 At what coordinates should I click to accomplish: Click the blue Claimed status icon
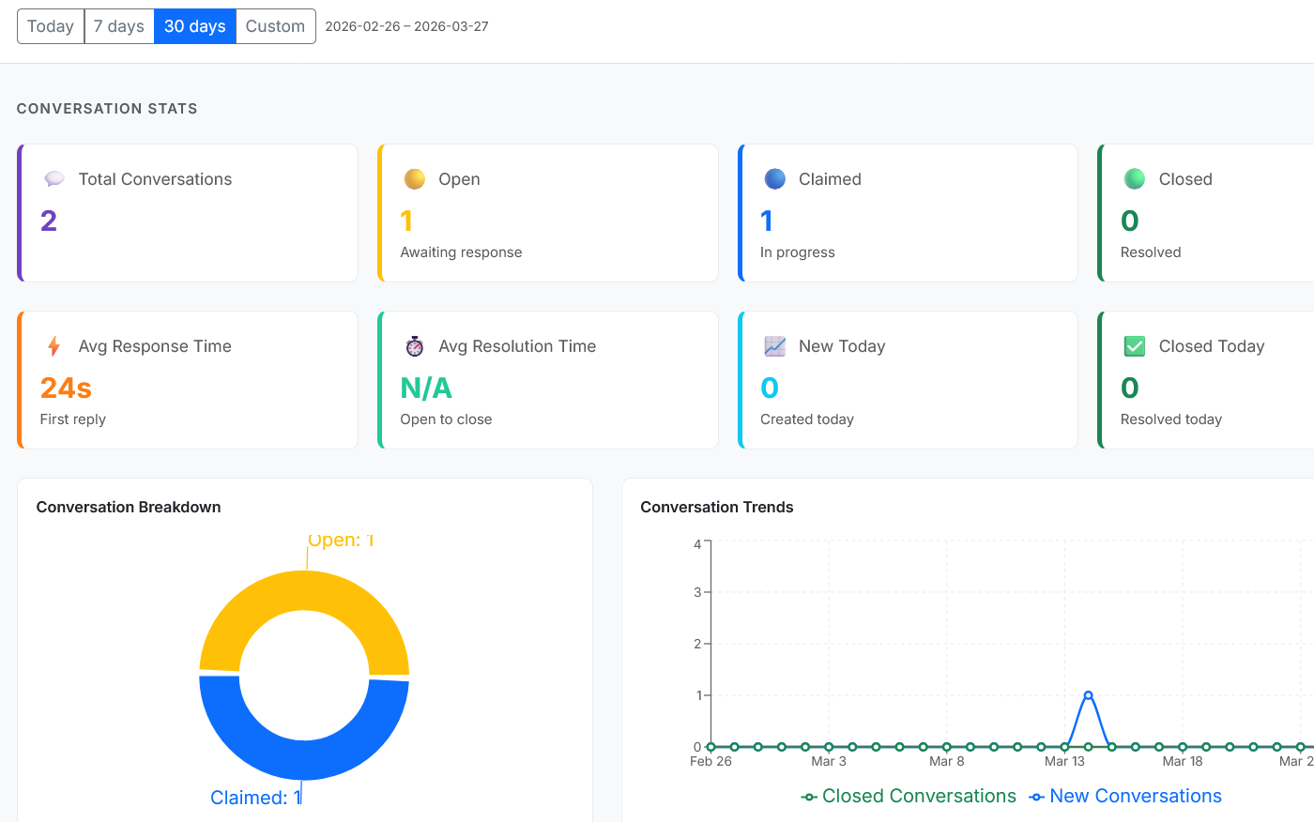774,178
